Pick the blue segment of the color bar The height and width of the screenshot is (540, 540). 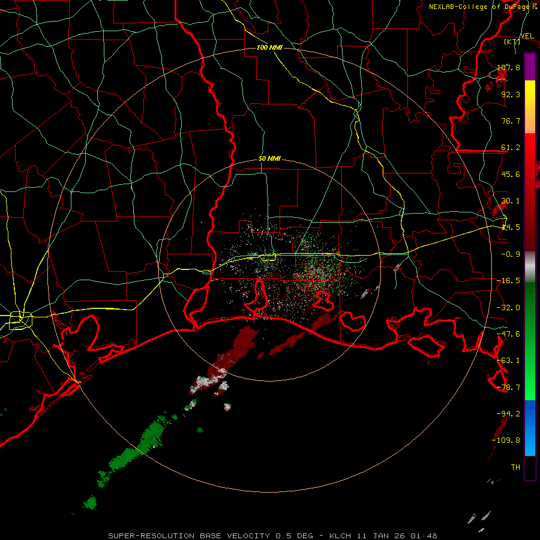click(530, 428)
